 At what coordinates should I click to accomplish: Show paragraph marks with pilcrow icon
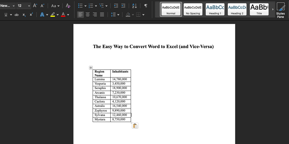(146, 6)
